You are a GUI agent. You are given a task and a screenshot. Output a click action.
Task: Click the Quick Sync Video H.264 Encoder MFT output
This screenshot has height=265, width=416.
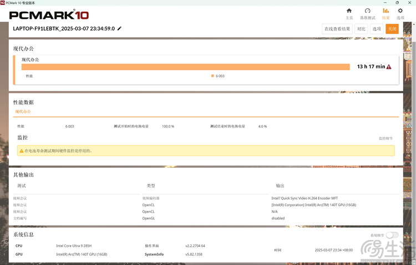click(305, 198)
